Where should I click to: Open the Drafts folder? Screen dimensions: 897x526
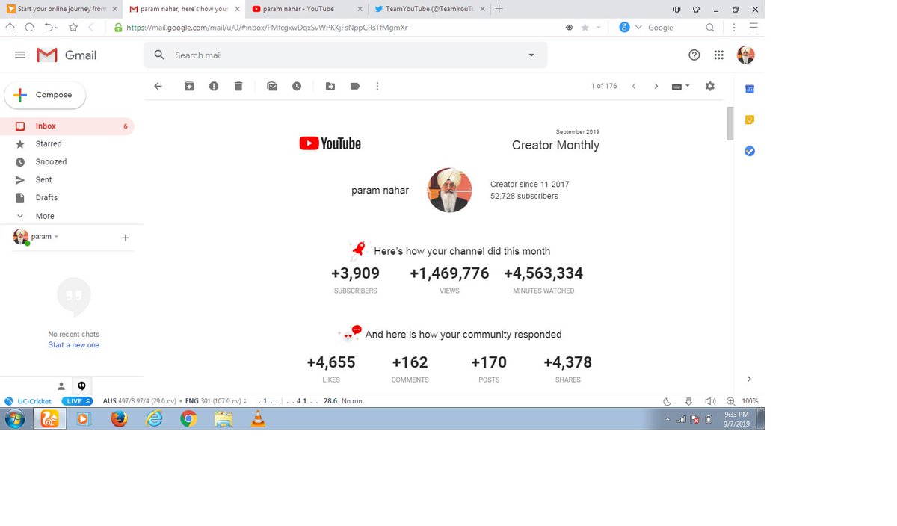[x=67, y=198]
